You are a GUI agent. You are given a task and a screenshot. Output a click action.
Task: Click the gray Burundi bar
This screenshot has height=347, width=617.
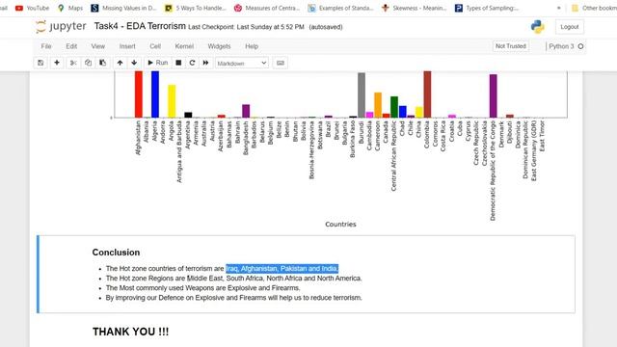(362, 95)
